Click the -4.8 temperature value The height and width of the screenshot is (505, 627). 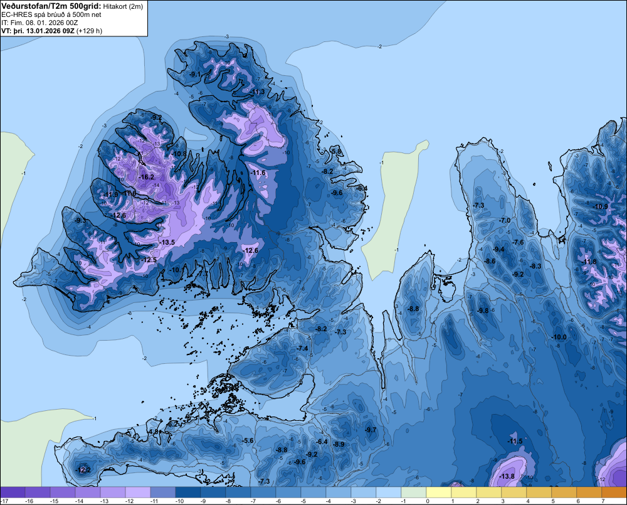click(x=153, y=432)
